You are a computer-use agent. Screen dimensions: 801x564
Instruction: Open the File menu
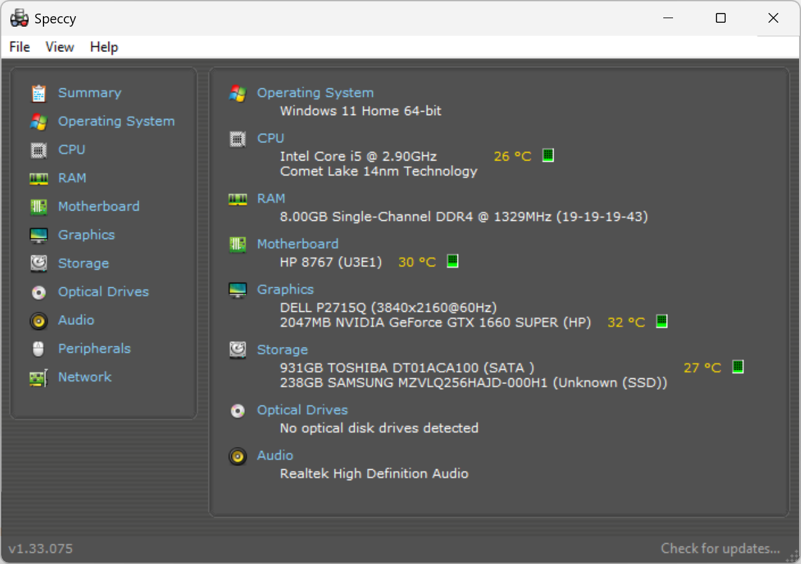[19, 47]
